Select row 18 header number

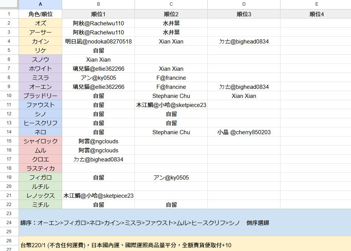9,168
